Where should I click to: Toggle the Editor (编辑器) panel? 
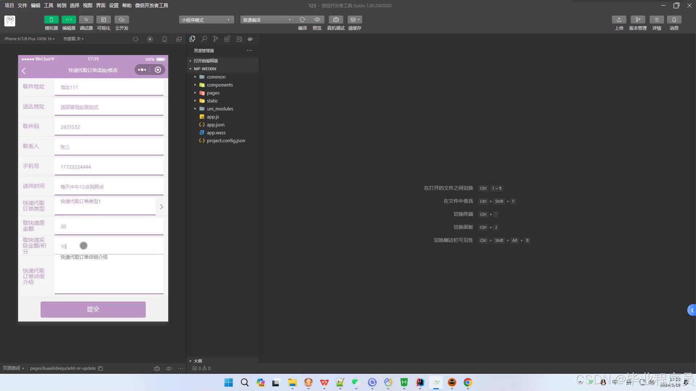pyautogui.click(x=69, y=20)
